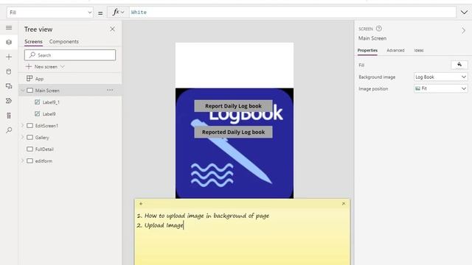The width and height of the screenshot is (472, 265).
Task: Select App in the tree view
Action: pos(39,79)
